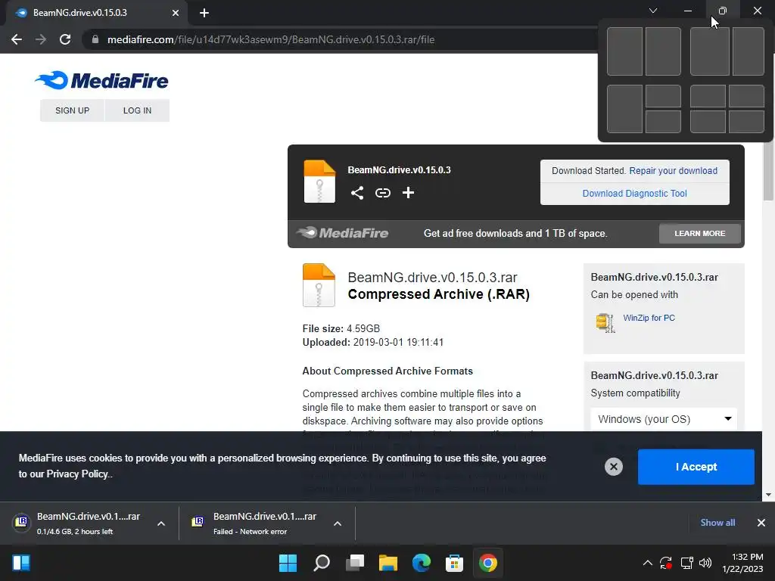
Task: Click the LOG IN button
Action: [138, 110]
